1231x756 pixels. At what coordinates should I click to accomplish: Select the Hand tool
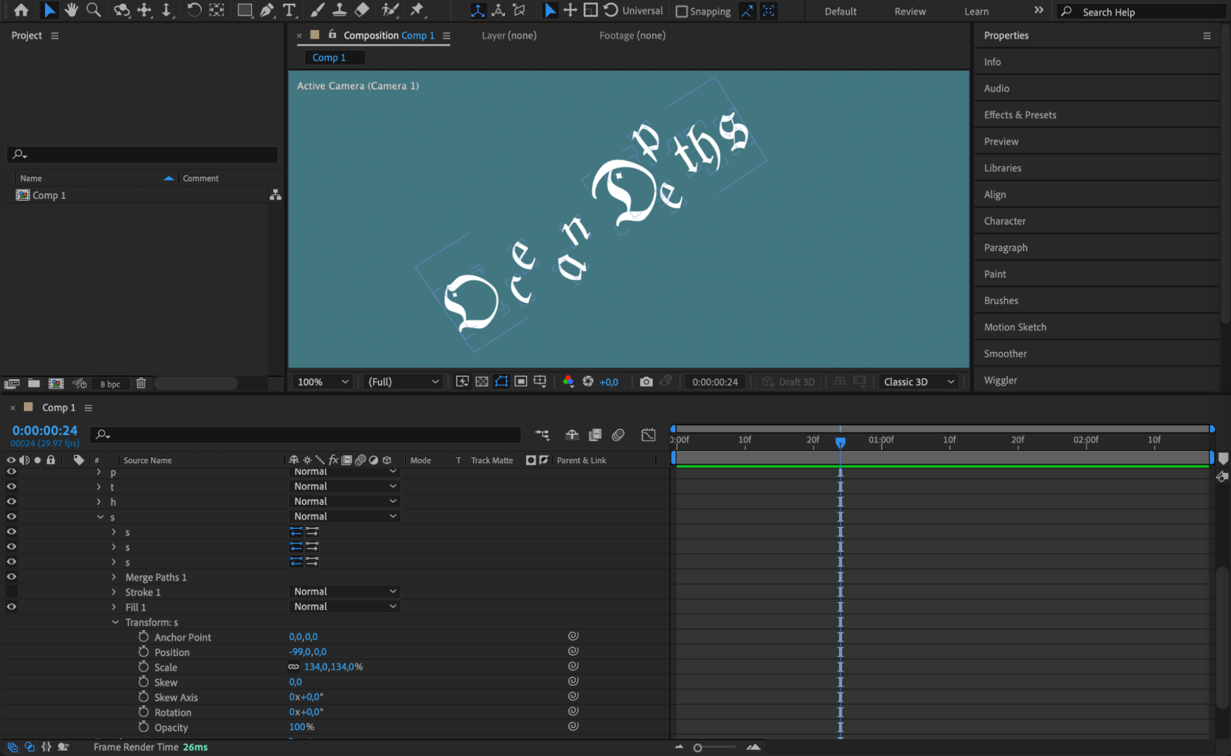[x=71, y=10]
